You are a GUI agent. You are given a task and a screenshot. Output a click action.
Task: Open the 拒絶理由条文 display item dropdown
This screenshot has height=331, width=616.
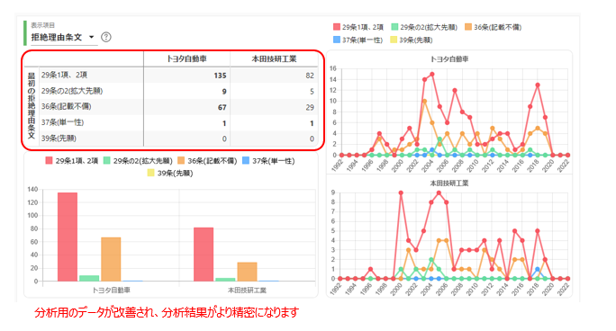(x=64, y=37)
